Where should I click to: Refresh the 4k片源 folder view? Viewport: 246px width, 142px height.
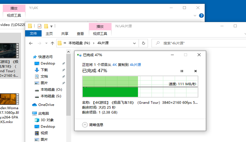point(143,43)
